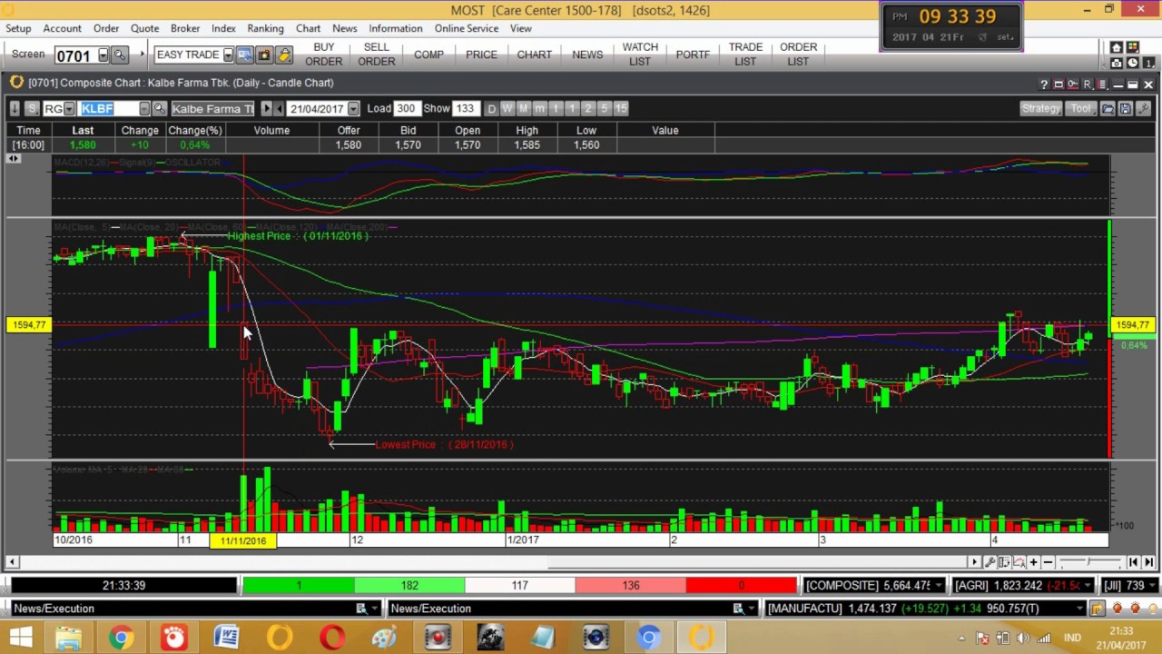Click the camera capture icon beside EASY TRADE

(x=264, y=54)
